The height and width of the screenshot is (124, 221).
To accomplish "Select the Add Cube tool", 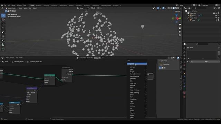I will pos(3,49).
